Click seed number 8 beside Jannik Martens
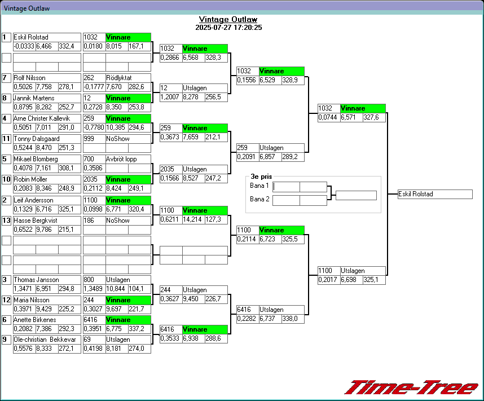The width and height of the screenshot is (484, 401). pos(6,98)
